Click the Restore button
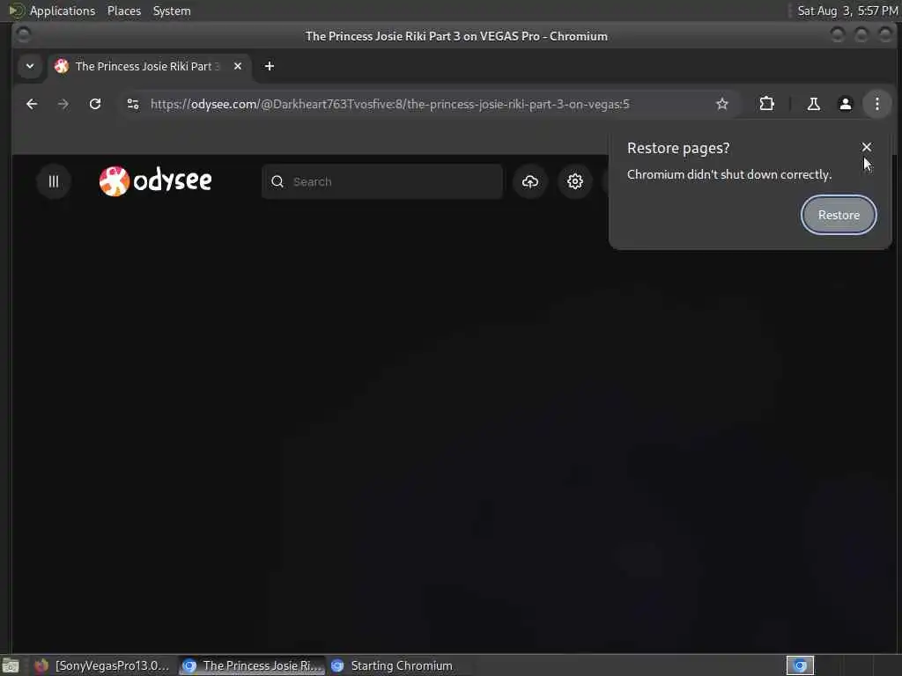 click(839, 215)
